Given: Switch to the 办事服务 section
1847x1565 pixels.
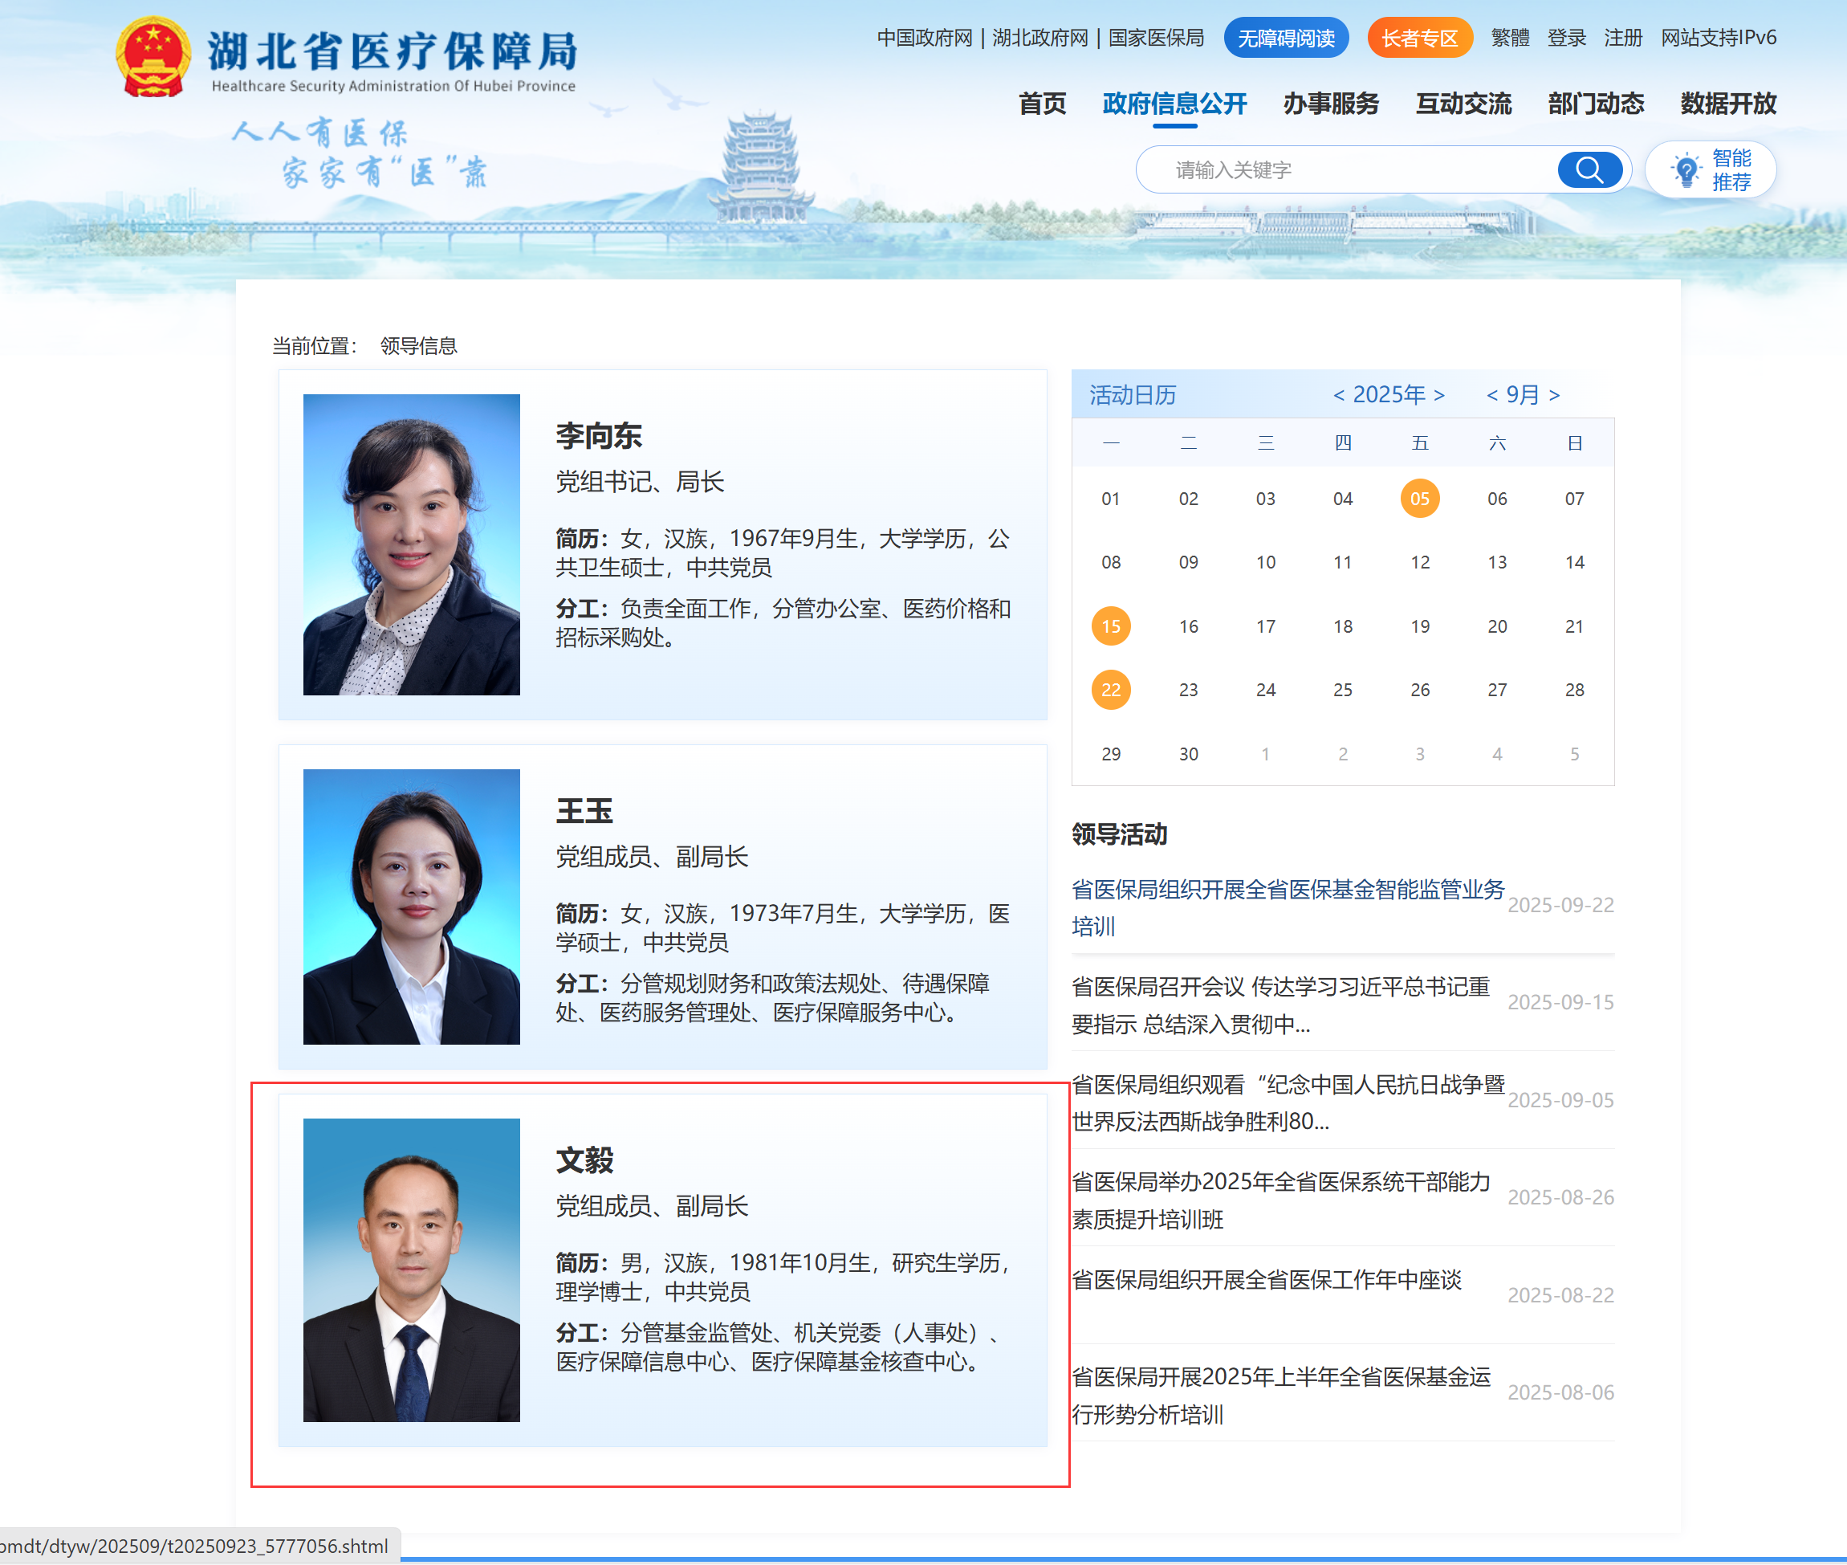Looking at the screenshot, I should [1329, 104].
